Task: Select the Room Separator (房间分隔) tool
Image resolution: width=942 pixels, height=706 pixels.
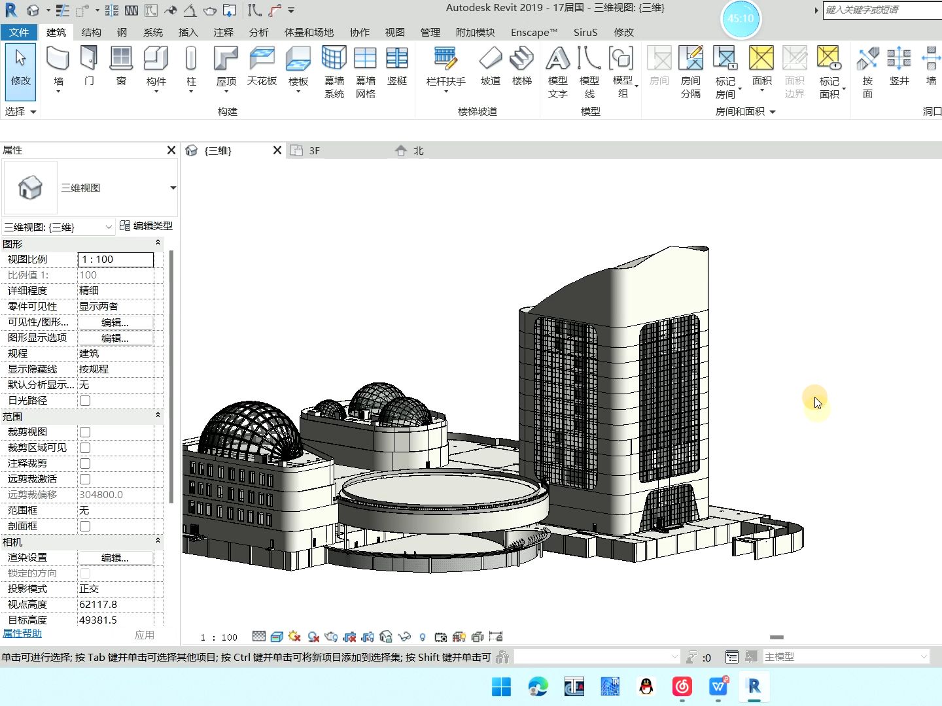Action: pos(691,72)
